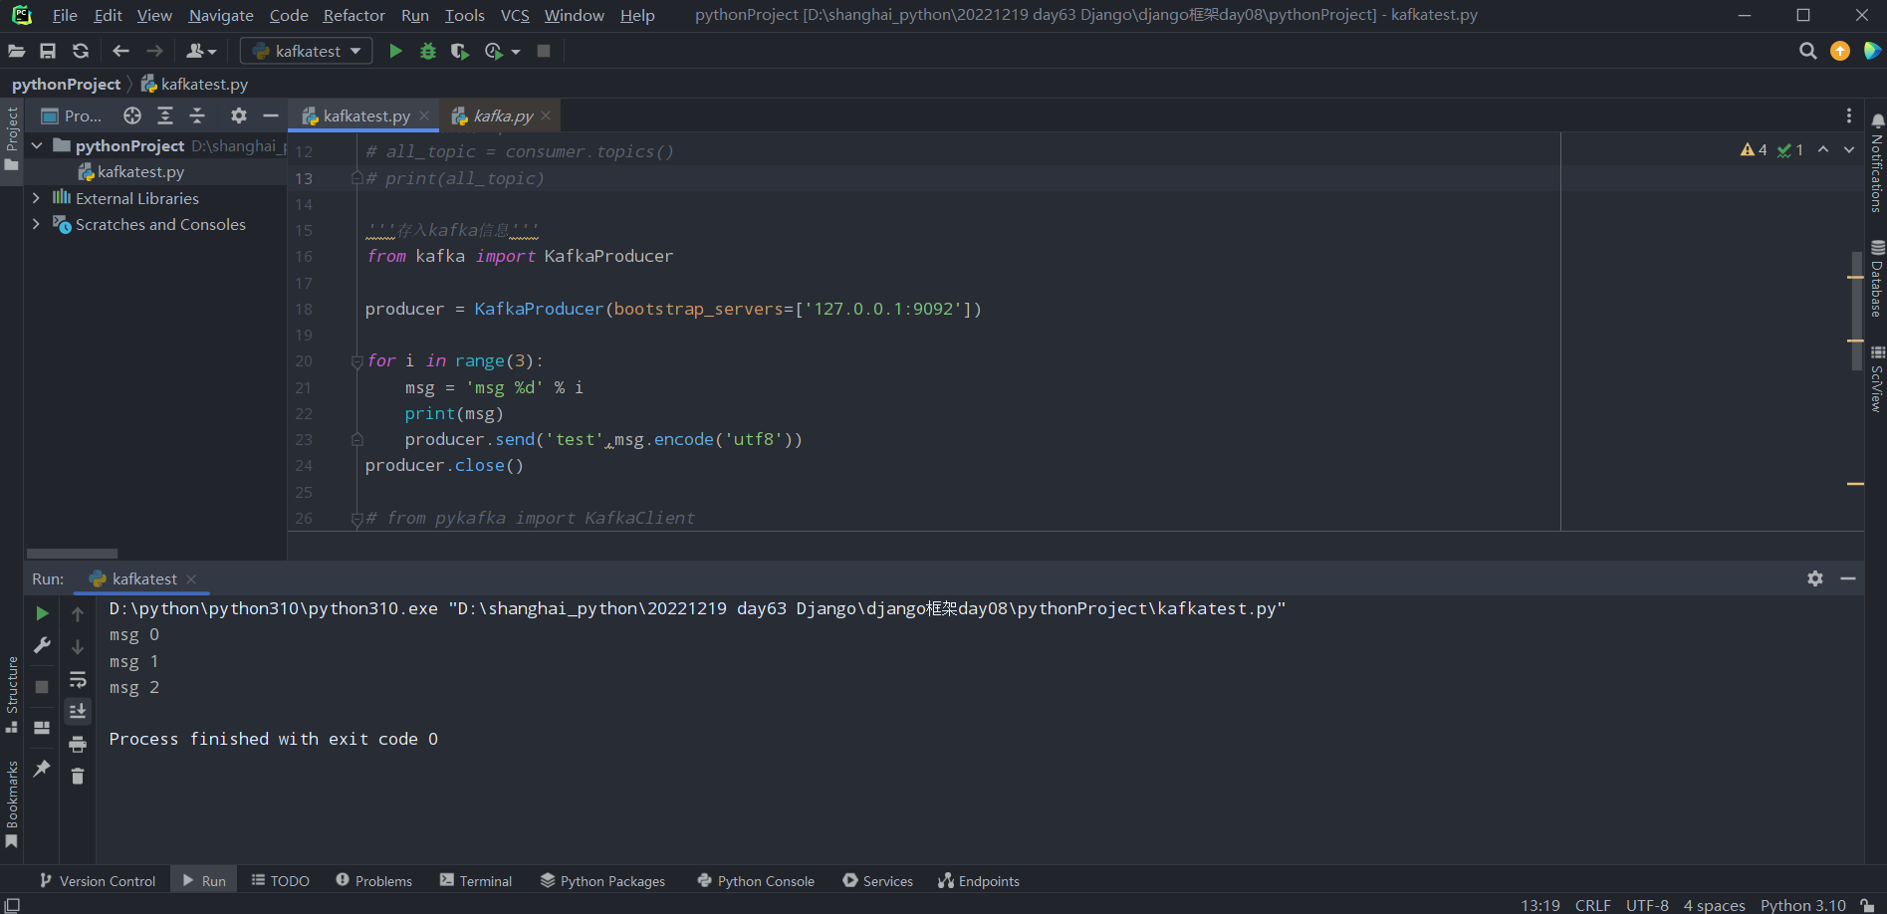1887x914 pixels.
Task: Open Version Control tool window
Action: click(x=98, y=881)
